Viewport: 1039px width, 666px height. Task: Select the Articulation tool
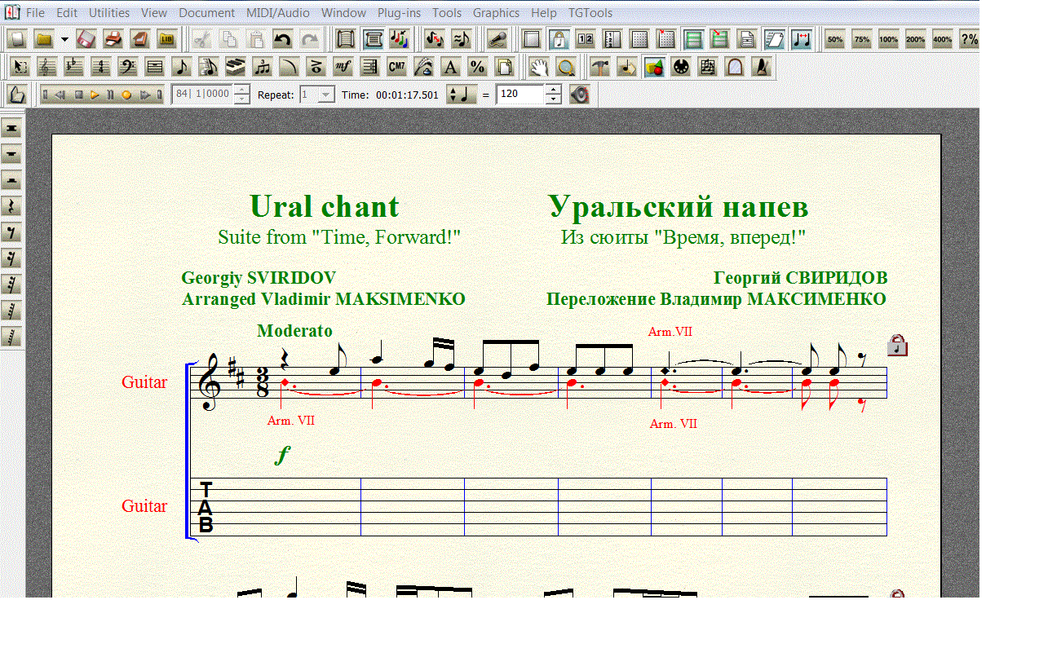click(316, 67)
